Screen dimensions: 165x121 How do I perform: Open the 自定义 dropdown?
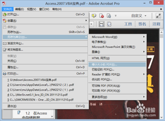(x=139, y=16)
